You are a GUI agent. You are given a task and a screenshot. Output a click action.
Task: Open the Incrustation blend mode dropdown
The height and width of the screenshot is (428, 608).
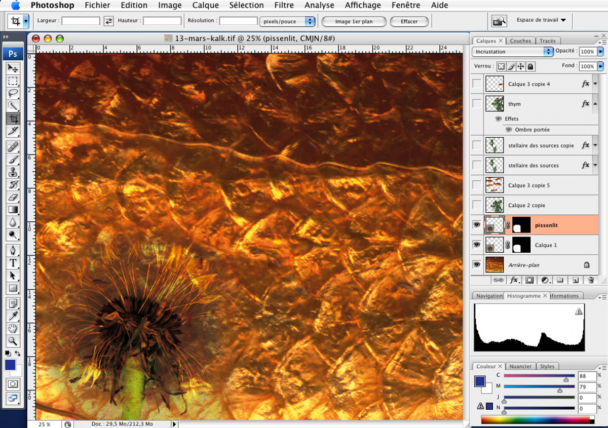pos(512,52)
